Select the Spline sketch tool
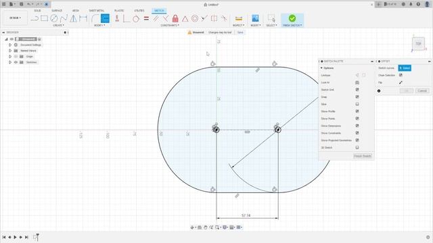 coord(64,18)
